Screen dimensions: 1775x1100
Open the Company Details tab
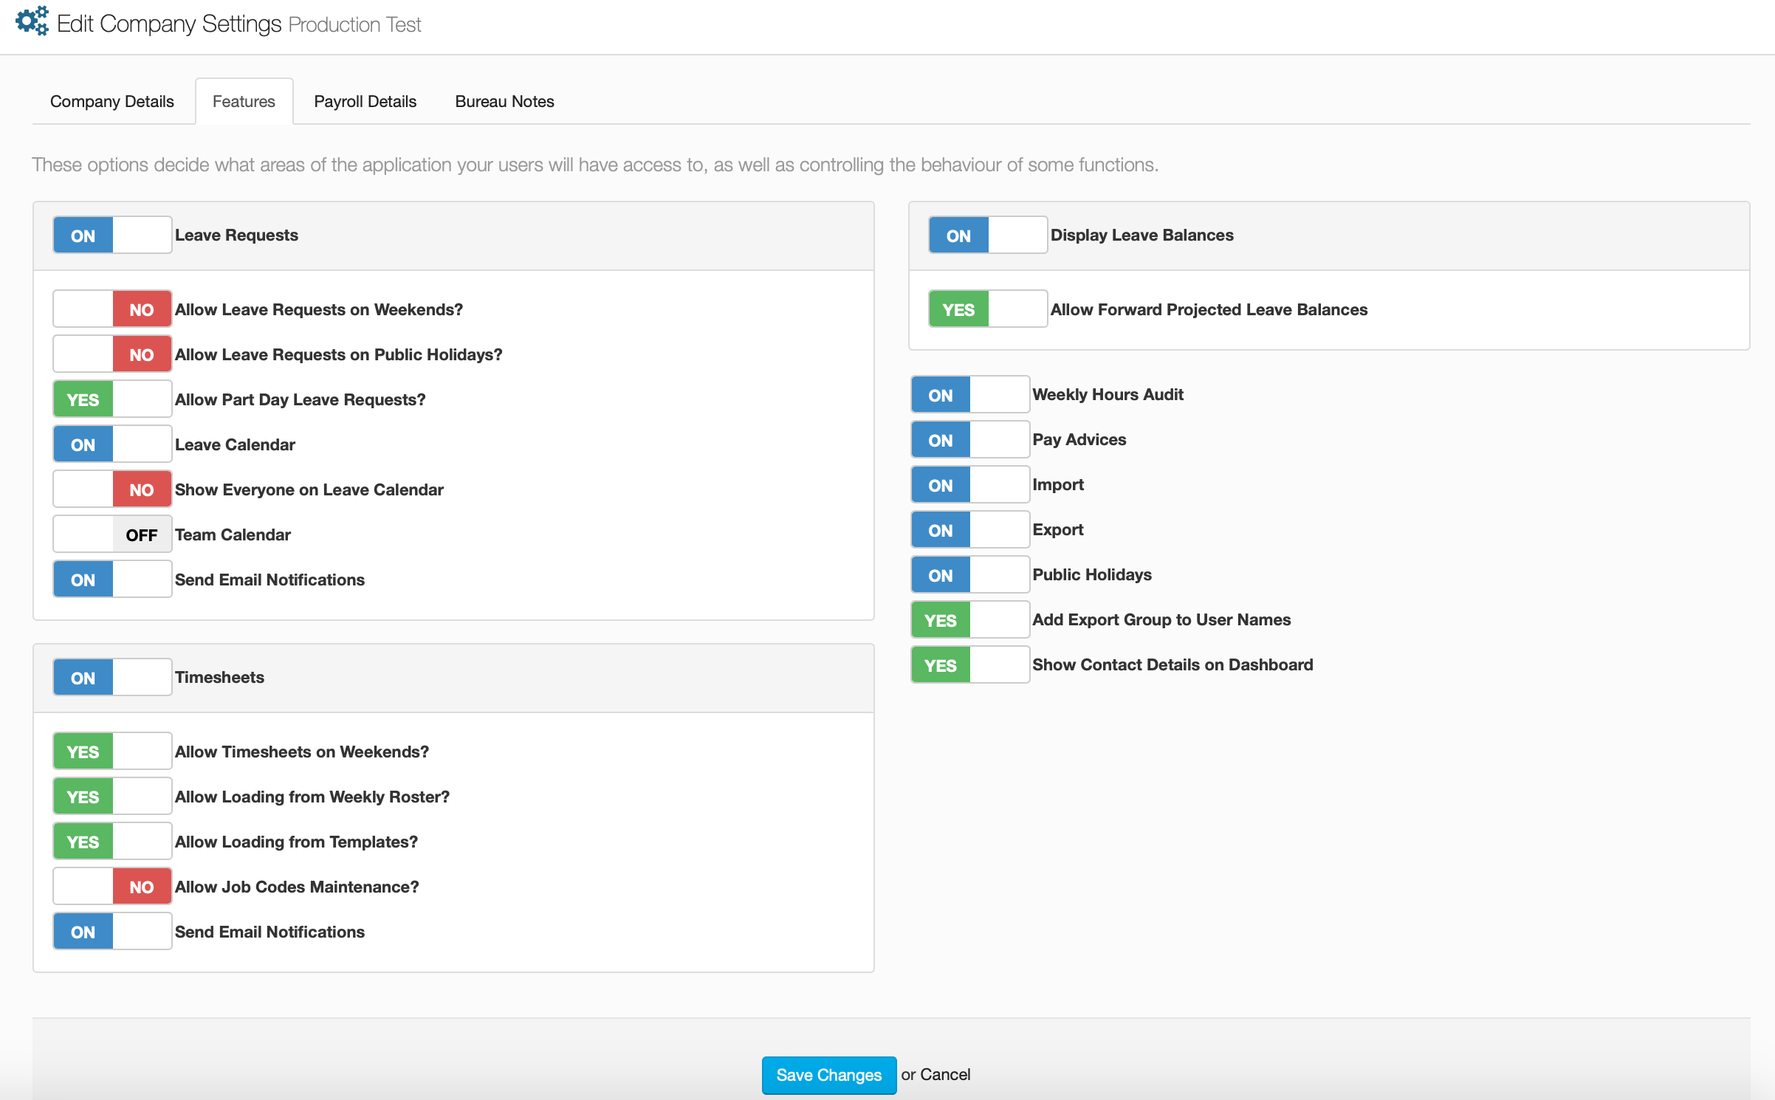[x=112, y=102]
